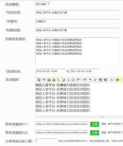The height and width of the screenshot is (146, 123).
Task: Click the 分享奖励玩耍上限 label text
Action: (x=19, y=141)
